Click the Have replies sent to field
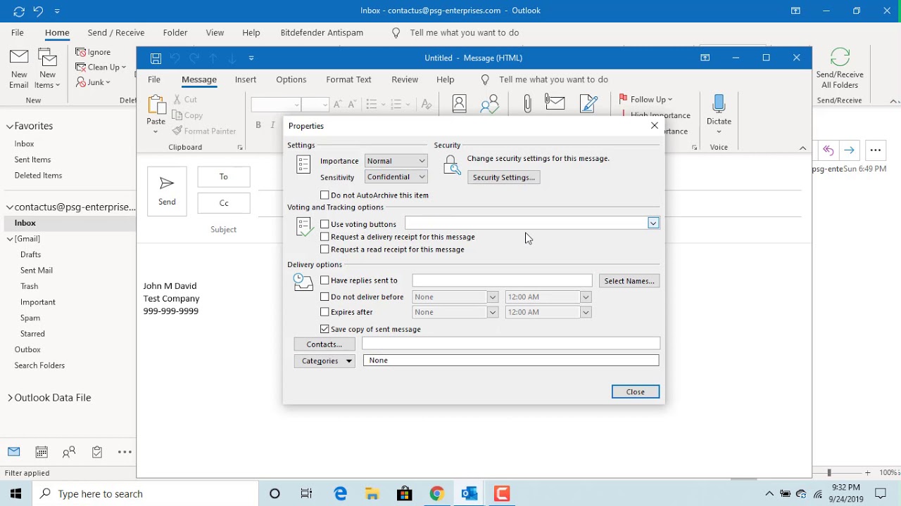Viewport: 901px width, 506px height. click(x=502, y=280)
